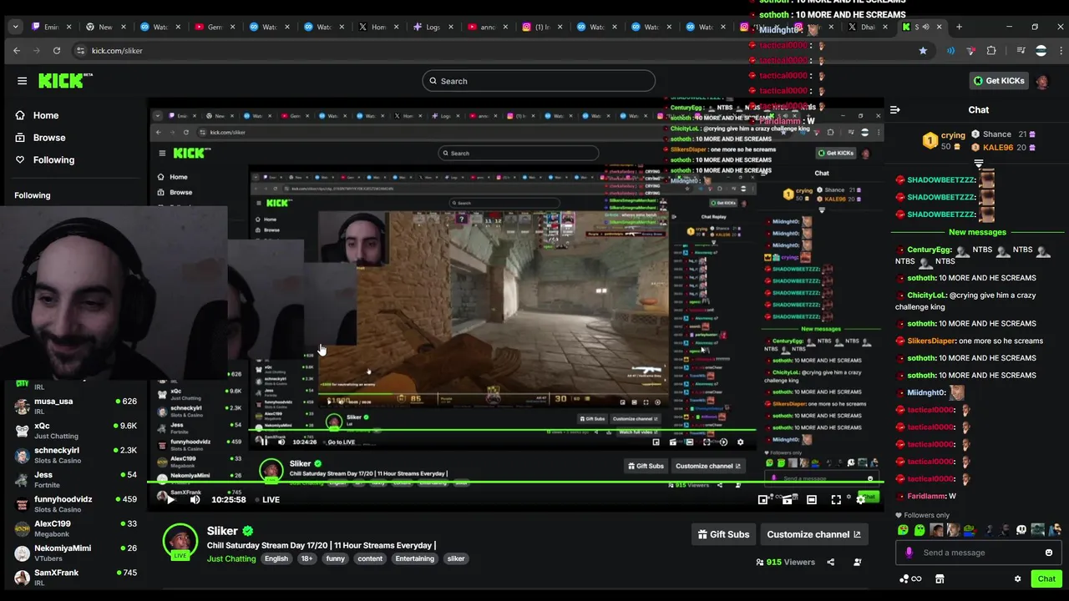Click the 18+ tag
Image resolution: width=1069 pixels, height=601 pixels.
point(307,558)
